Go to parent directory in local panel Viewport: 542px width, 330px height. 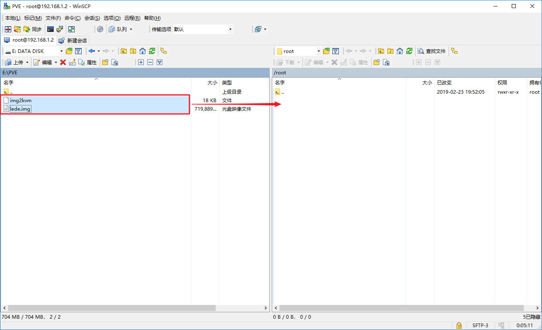click(x=124, y=51)
